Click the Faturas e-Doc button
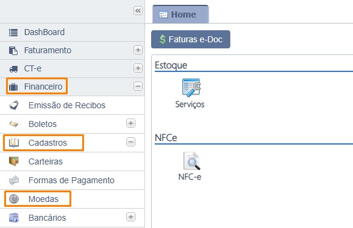 pos(190,39)
